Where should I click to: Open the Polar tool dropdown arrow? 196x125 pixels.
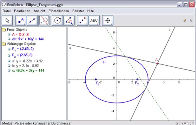48,24
